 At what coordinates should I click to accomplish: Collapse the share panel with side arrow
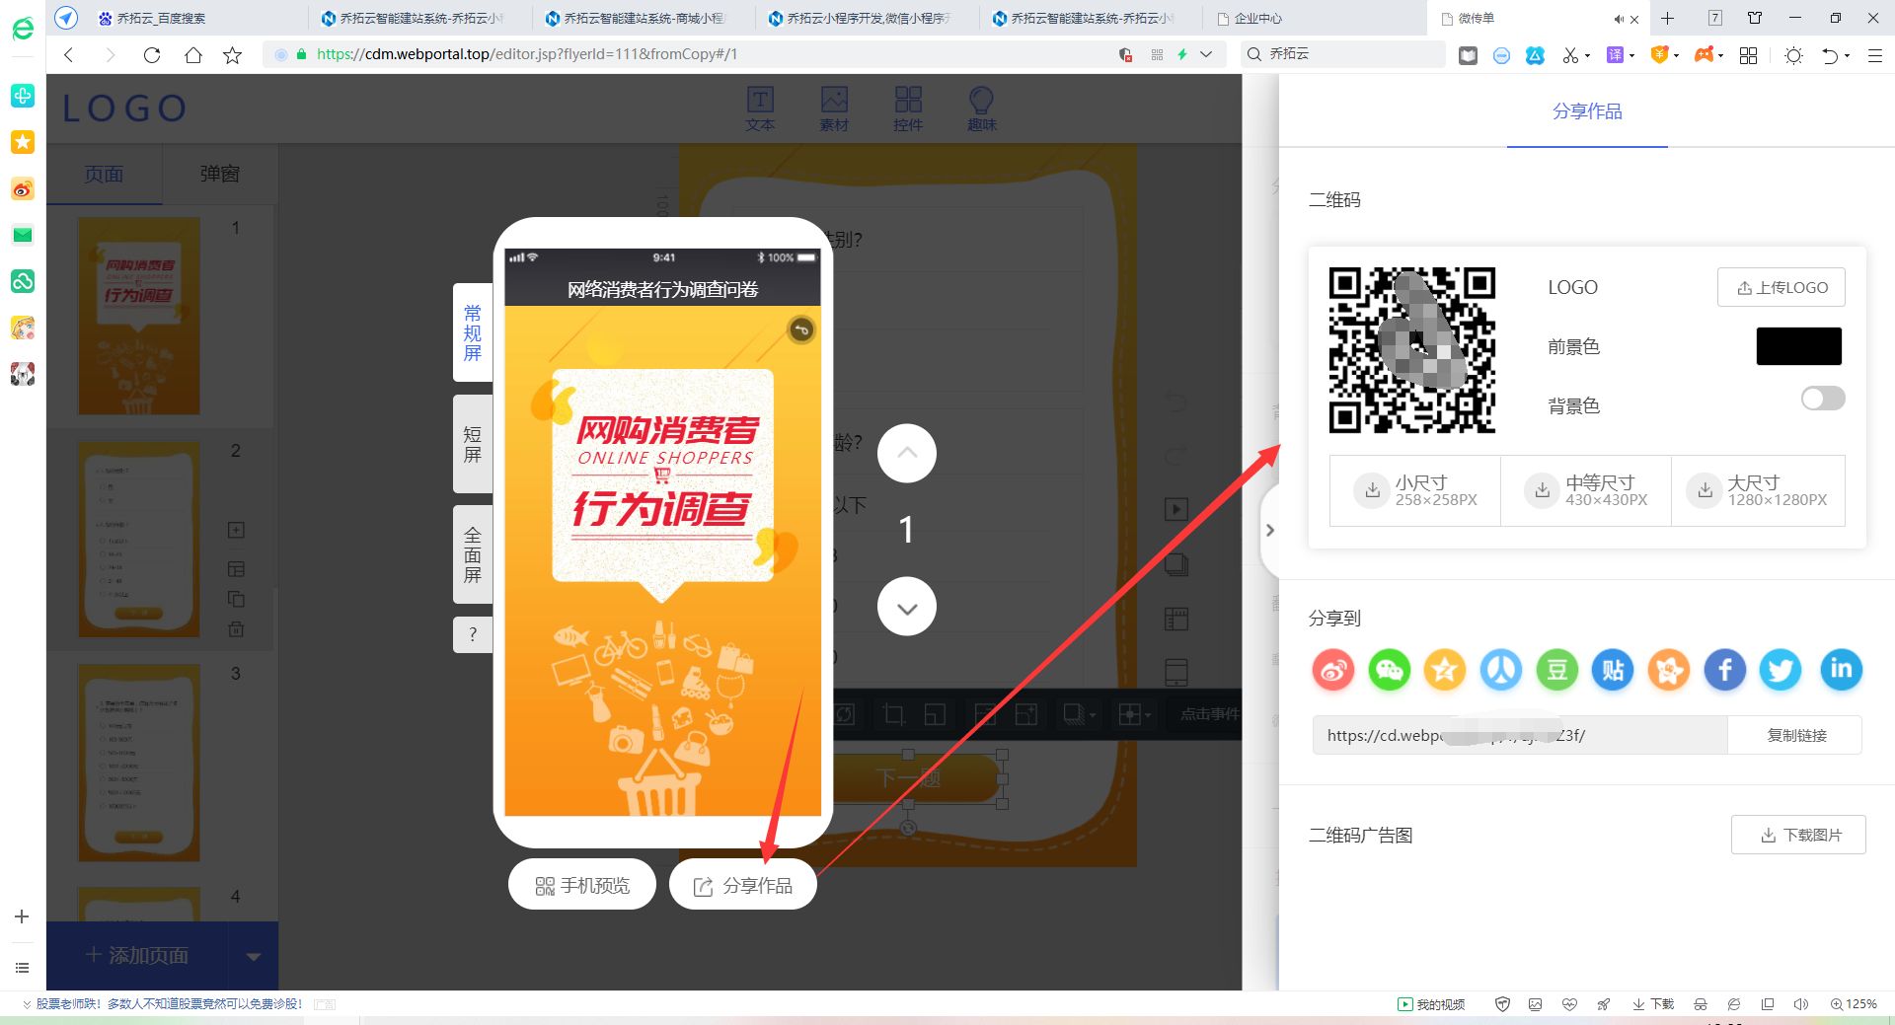[x=1270, y=530]
